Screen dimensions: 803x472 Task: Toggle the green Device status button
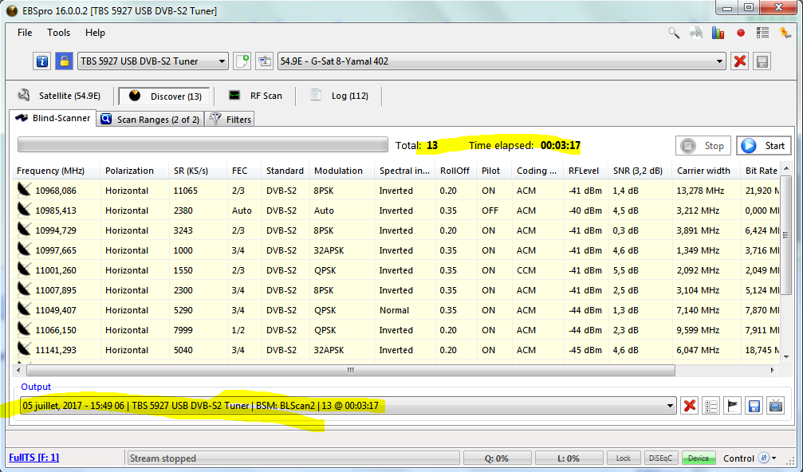coord(698,458)
